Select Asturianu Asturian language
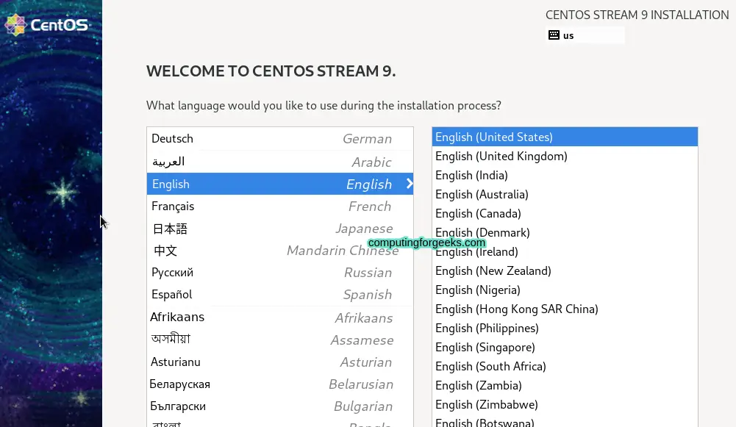 pos(280,362)
